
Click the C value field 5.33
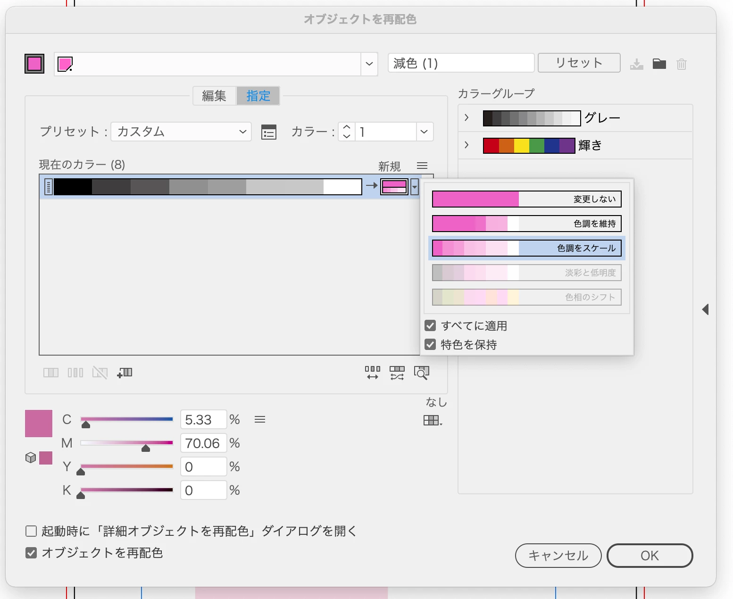click(x=204, y=419)
